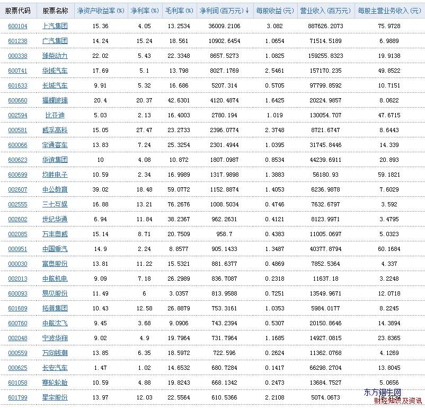Select gross margin value 76.2676
Viewport: 425px width, 408px height.
179,204
